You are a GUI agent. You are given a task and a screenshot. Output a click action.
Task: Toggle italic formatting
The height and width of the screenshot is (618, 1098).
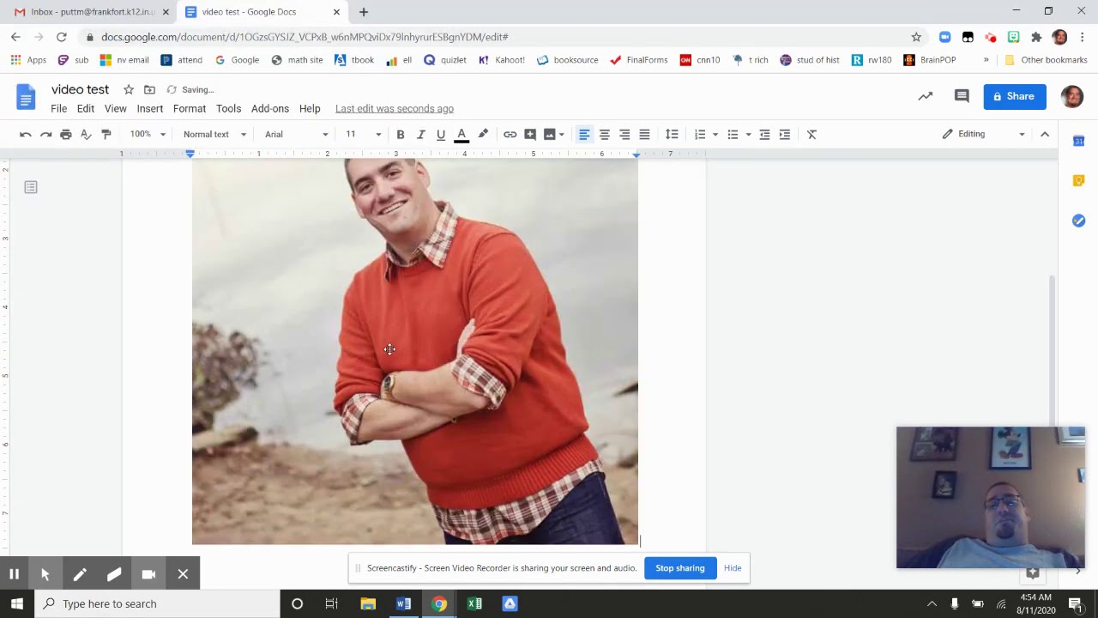[420, 134]
